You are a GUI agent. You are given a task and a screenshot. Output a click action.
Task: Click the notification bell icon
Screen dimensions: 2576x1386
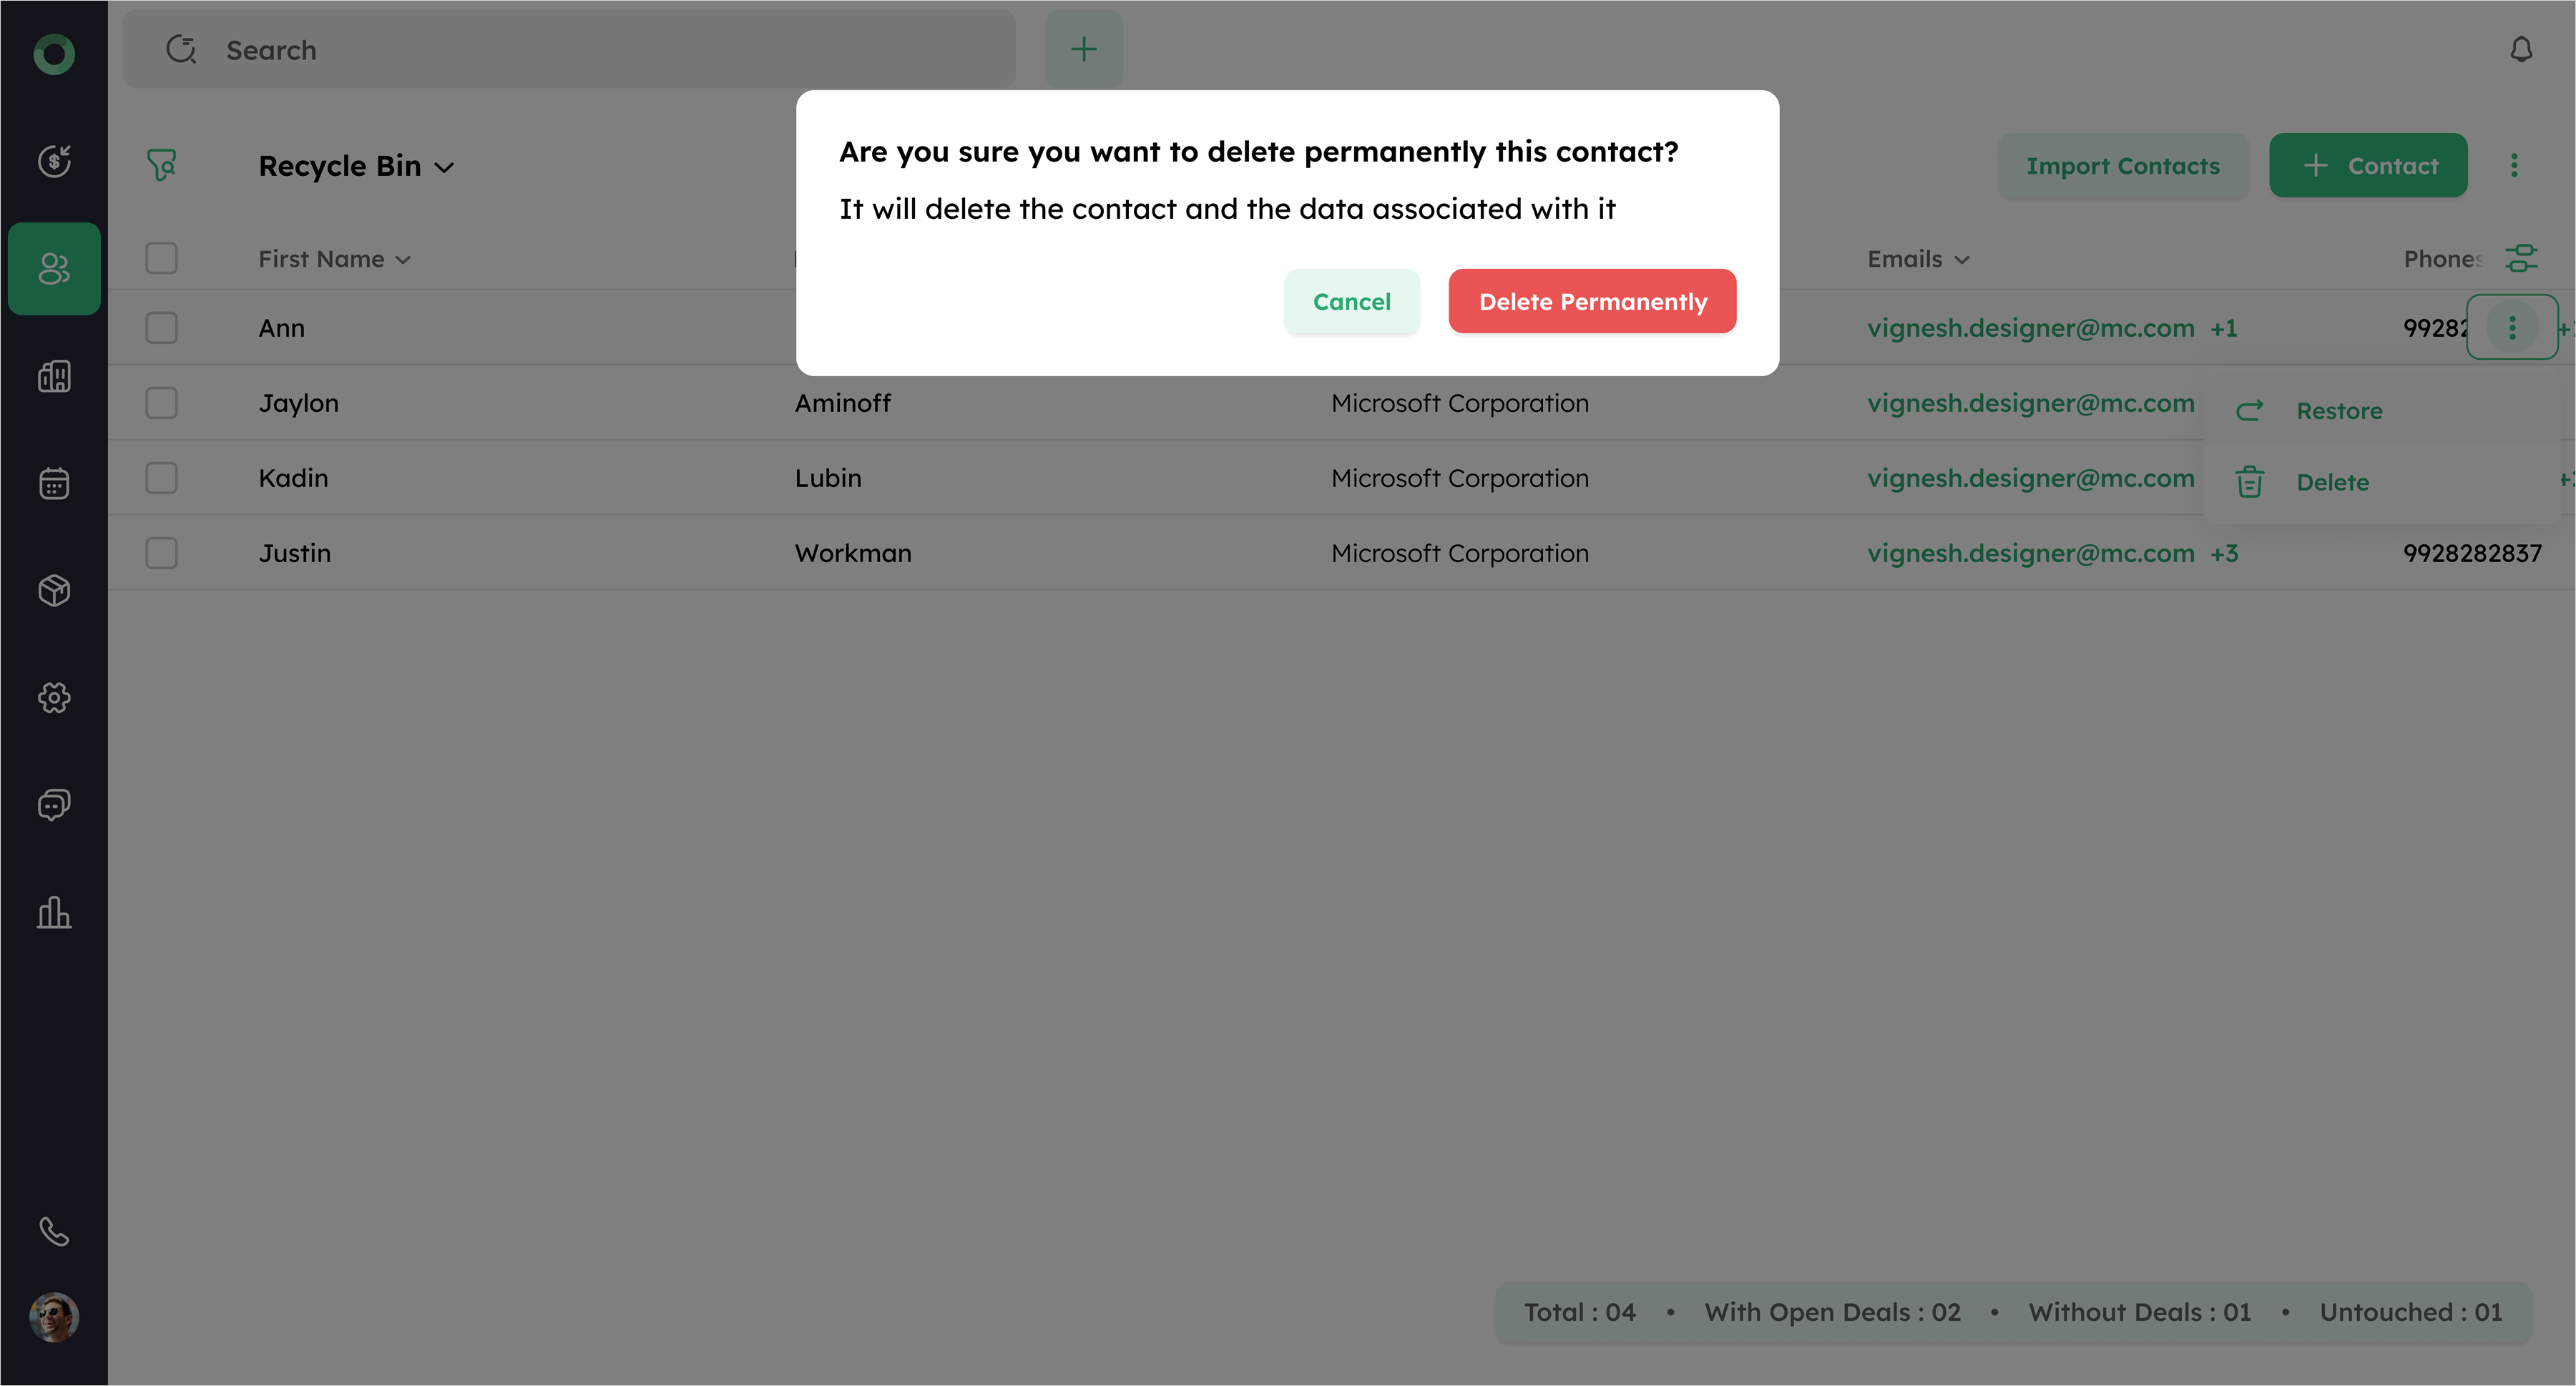pos(2521,50)
